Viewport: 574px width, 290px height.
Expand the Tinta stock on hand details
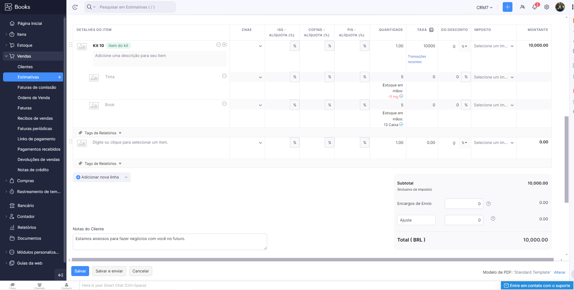click(x=401, y=96)
